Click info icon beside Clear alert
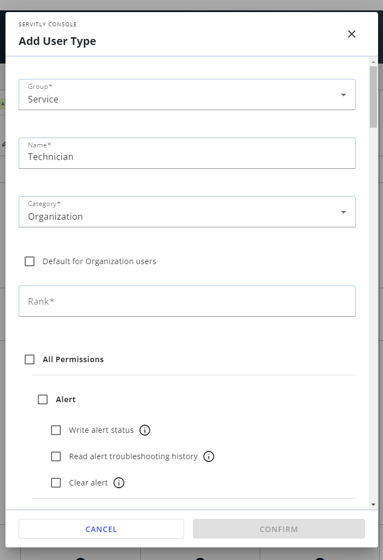This screenshot has height=560, width=383. [x=119, y=483]
